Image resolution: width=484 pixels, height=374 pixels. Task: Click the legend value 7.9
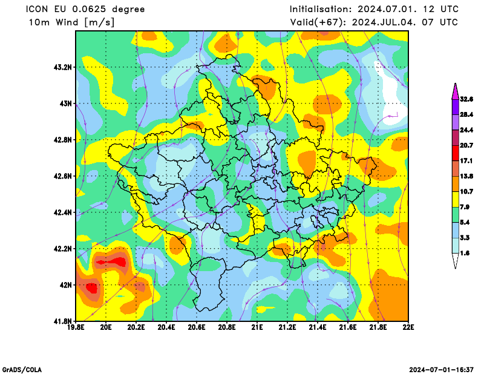click(x=465, y=207)
